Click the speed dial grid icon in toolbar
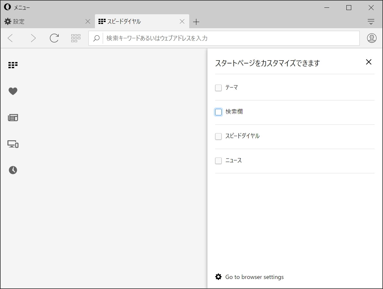Screen dimensions: 383x289 click(75, 38)
